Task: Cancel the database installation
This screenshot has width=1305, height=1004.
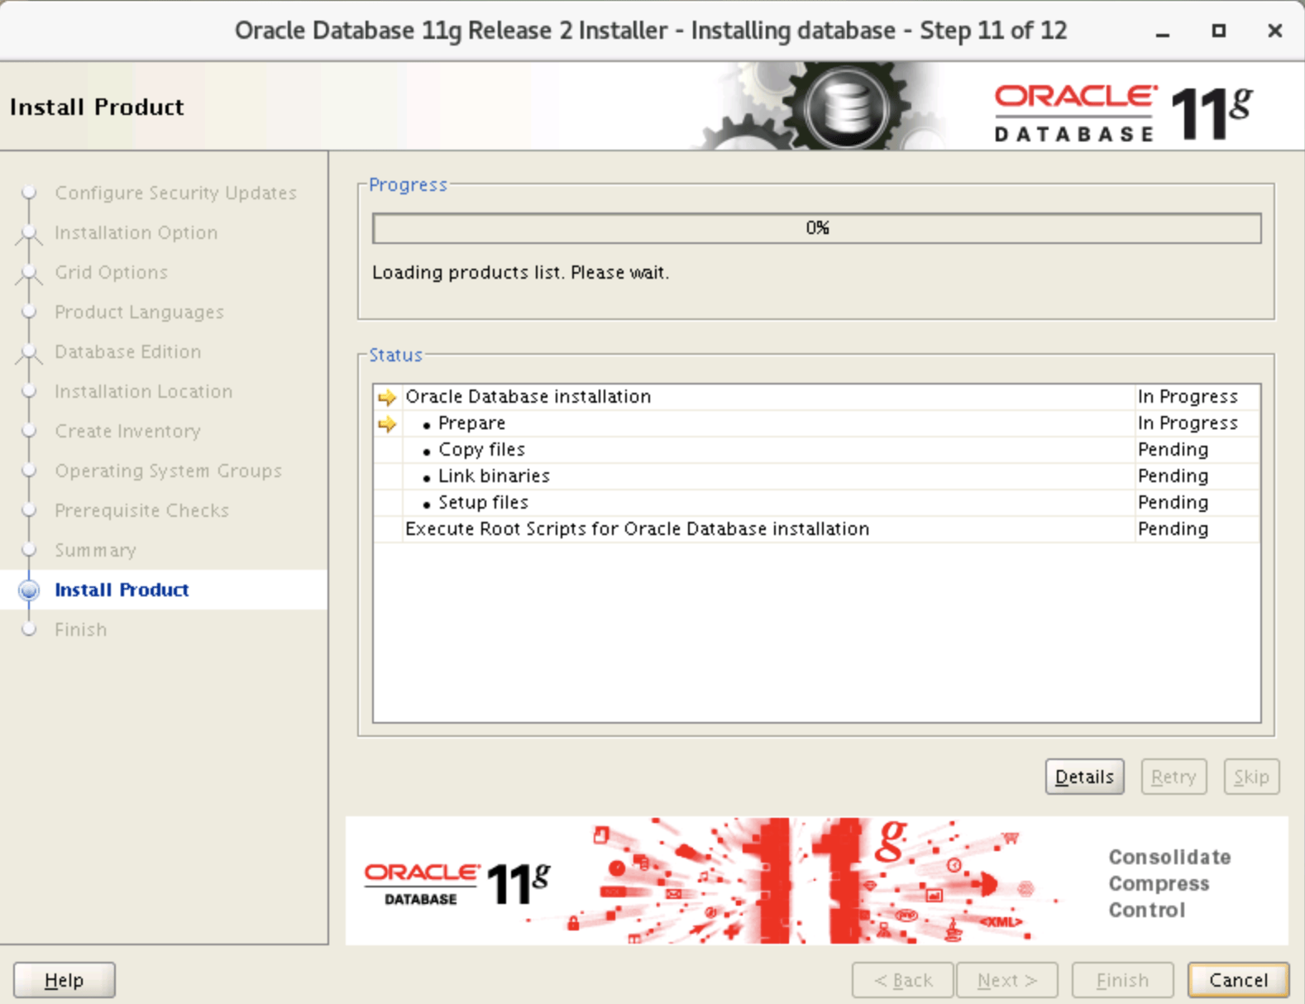Action: coord(1238,980)
